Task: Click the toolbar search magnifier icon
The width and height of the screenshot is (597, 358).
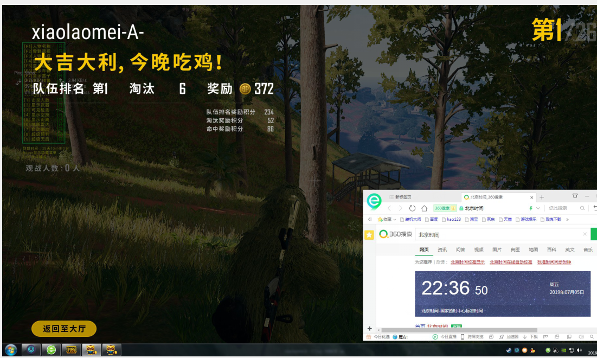Action: (582, 208)
